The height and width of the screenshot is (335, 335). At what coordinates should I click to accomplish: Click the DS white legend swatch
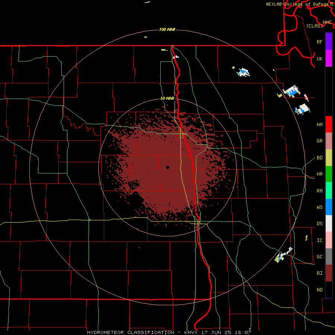pyautogui.click(x=329, y=223)
